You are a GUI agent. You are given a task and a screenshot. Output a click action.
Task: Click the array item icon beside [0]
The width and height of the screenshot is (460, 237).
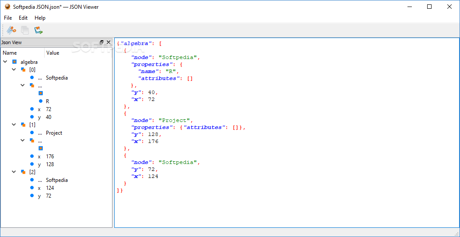pos(23,70)
